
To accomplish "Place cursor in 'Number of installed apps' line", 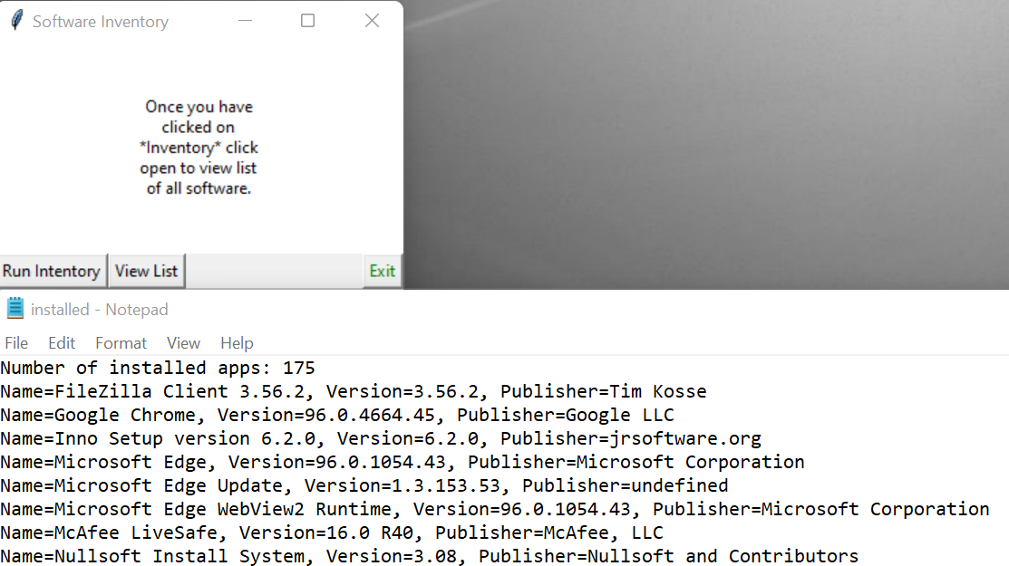I will pyautogui.click(x=158, y=368).
